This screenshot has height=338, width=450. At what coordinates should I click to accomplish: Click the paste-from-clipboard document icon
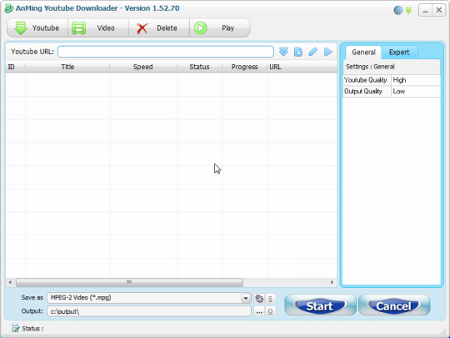pos(298,52)
